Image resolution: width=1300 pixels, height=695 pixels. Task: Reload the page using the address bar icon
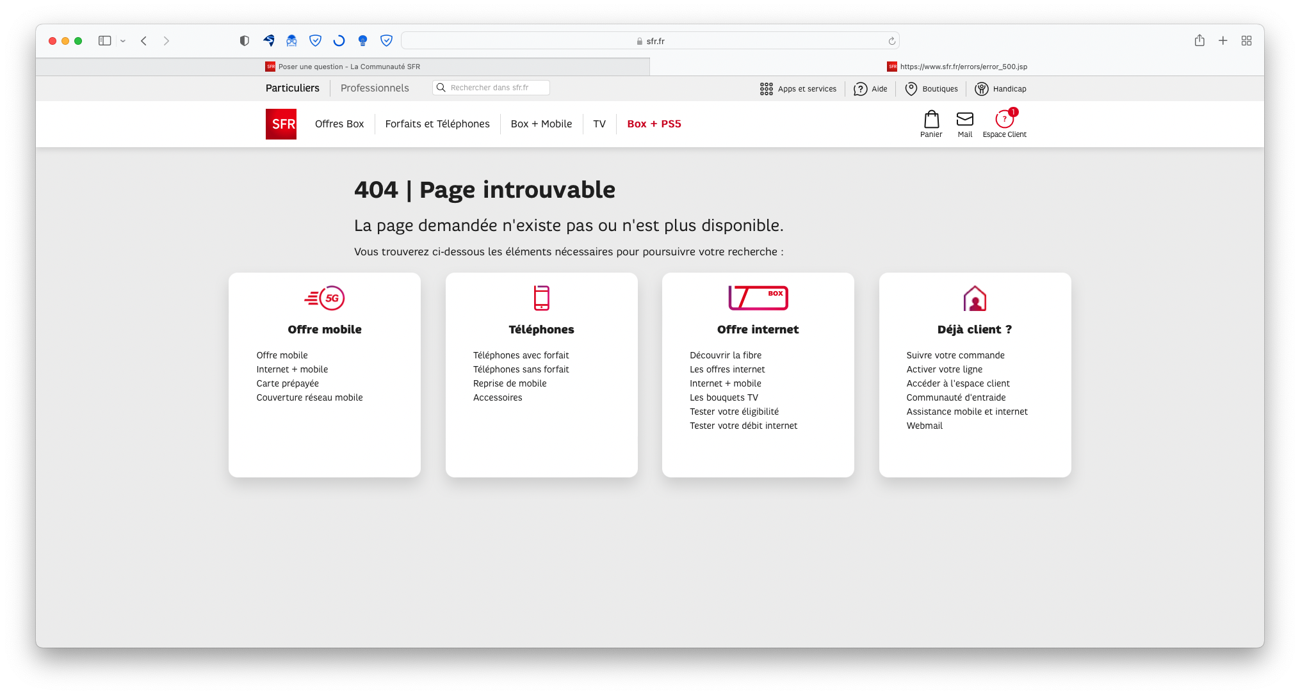click(x=891, y=40)
